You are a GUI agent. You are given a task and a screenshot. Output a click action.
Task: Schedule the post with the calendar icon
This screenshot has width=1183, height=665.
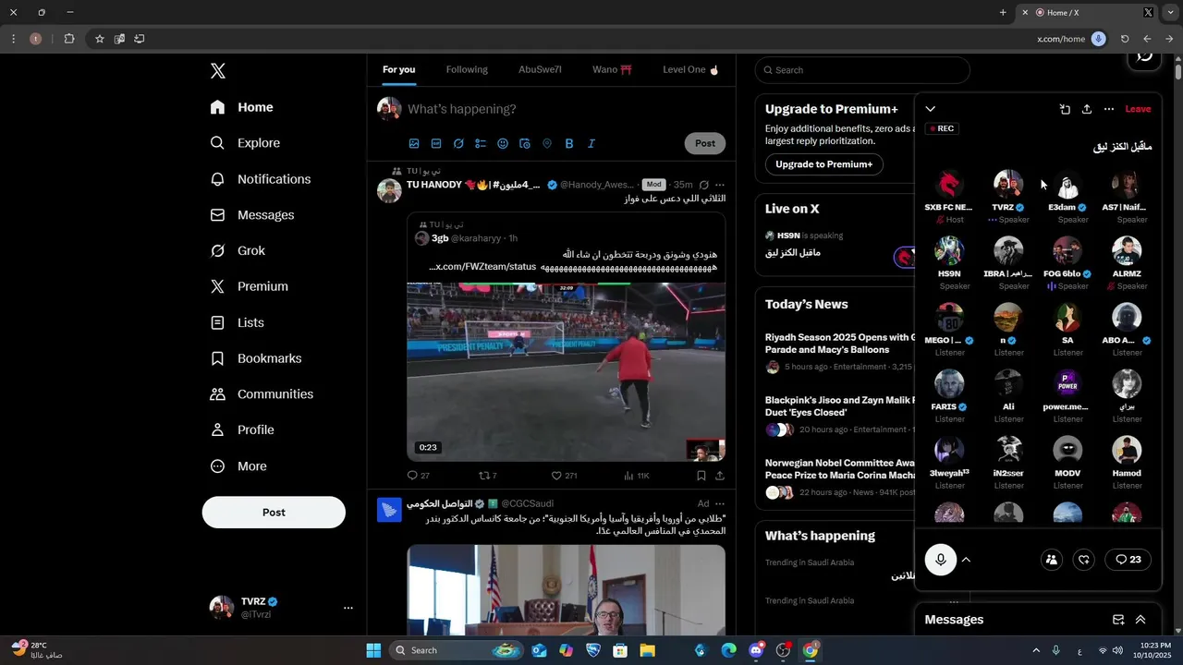pos(525,143)
